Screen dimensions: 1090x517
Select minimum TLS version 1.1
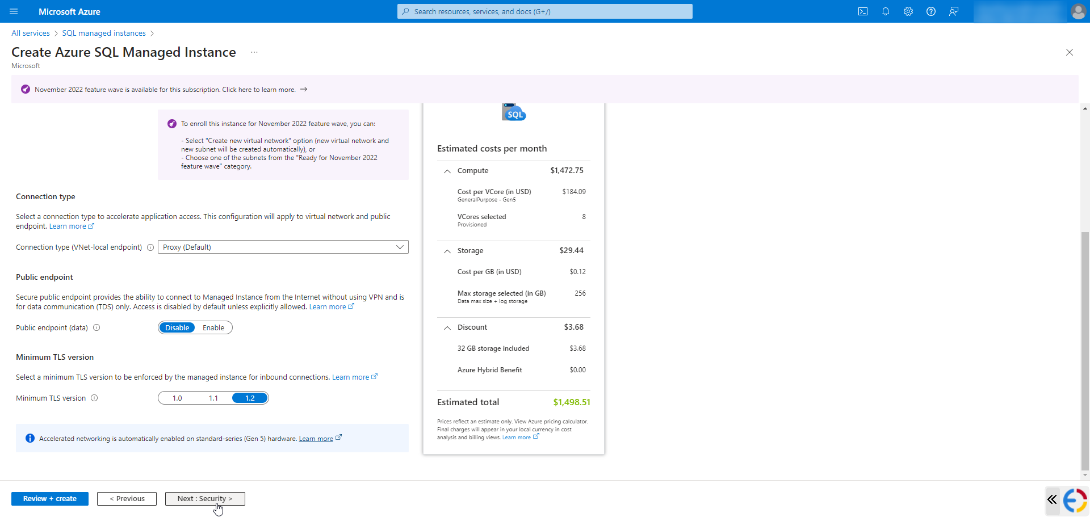pos(213,398)
